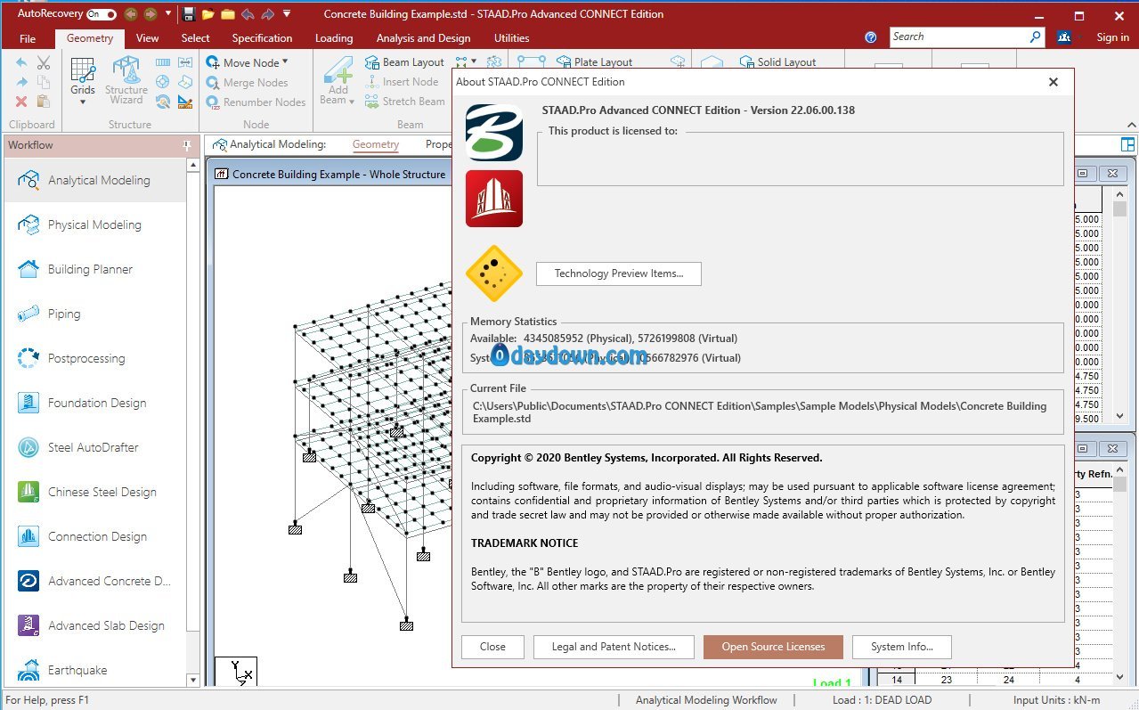Click the Open Source Licenses button

773,647
